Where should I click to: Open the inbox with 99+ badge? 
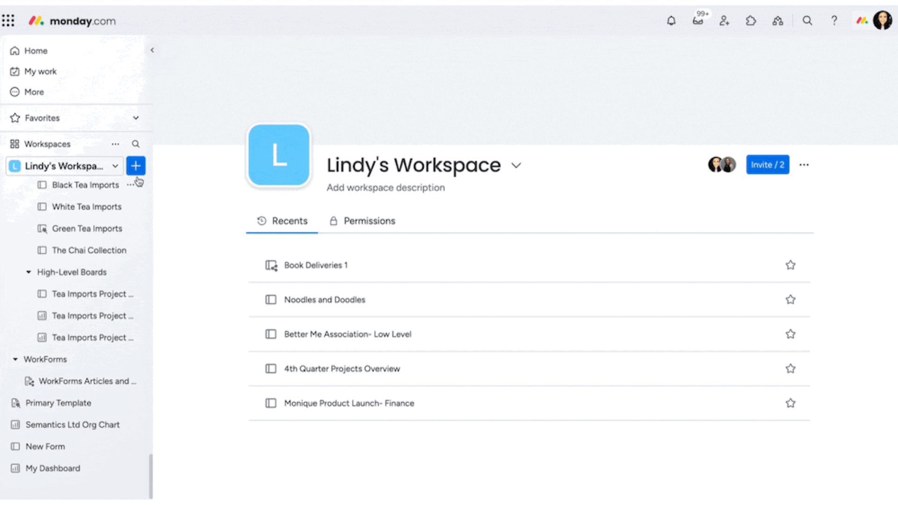(x=698, y=21)
